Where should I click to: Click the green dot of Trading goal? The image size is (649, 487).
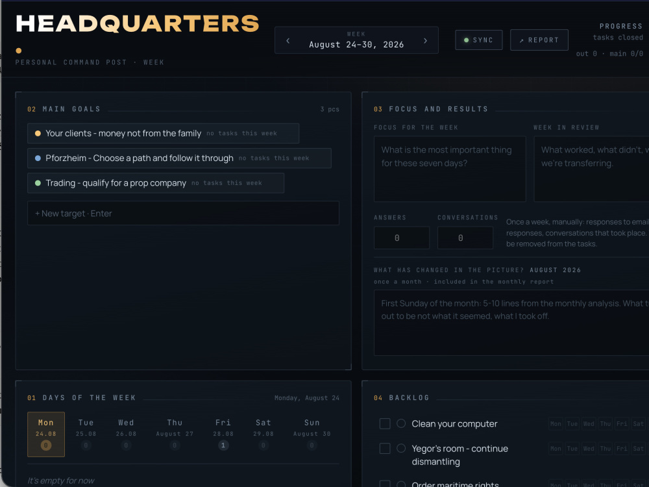(38, 183)
